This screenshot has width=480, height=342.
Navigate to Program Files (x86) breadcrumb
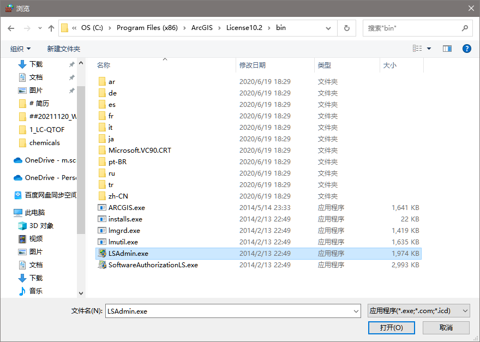point(147,28)
